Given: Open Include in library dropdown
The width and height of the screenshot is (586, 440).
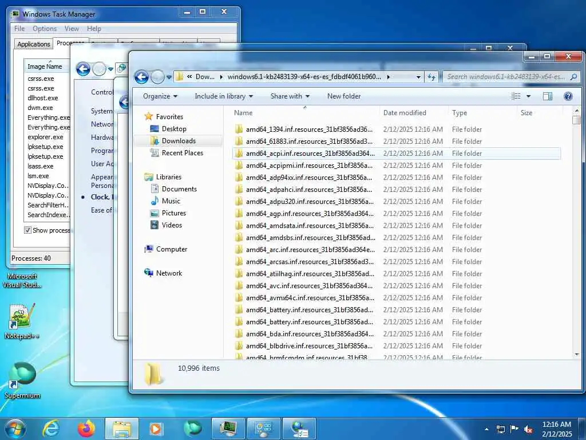Looking at the screenshot, I should [224, 96].
